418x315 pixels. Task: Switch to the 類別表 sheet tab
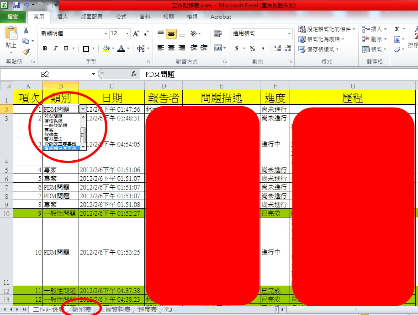(82, 310)
